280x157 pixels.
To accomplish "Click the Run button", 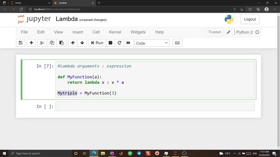I will [x=97, y=43].
